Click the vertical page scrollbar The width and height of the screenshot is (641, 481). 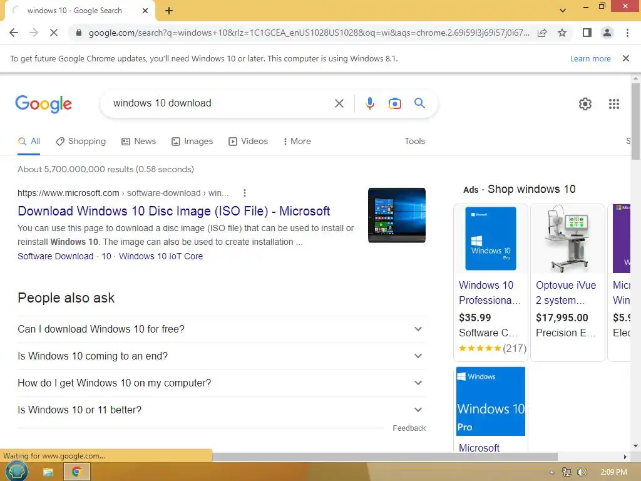click(635, 121)
